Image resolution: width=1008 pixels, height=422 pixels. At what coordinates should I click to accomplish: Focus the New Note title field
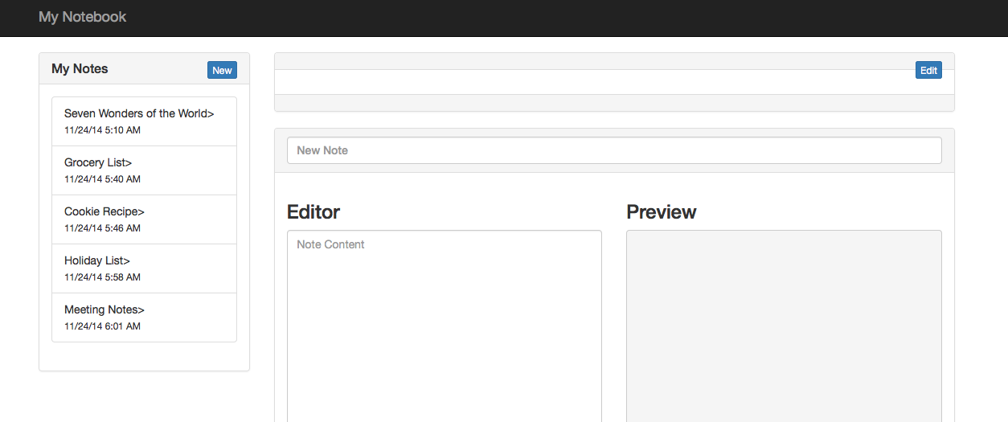click(x=614, y=150)
